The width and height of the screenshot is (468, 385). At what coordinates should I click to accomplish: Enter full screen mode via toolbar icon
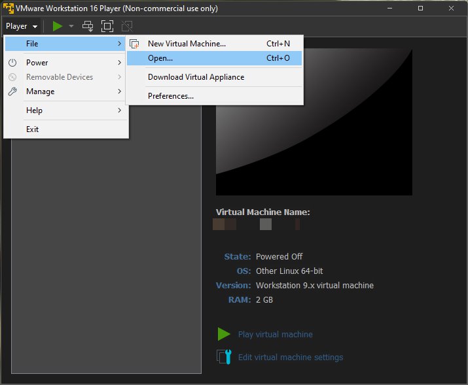pos(107,26)
